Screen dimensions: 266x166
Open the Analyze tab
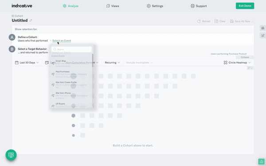click(70, 6)
